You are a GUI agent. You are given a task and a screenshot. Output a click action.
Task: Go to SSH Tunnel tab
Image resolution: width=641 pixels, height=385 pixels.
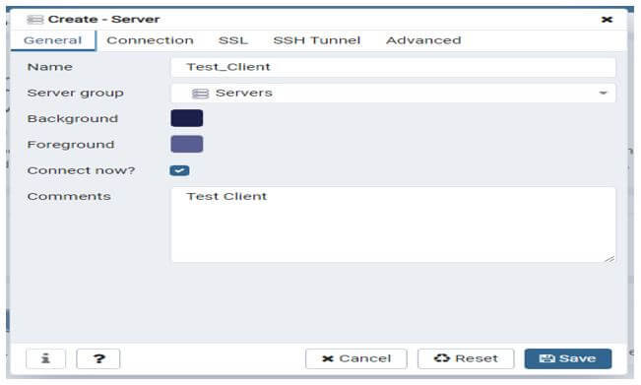[317, 40]
